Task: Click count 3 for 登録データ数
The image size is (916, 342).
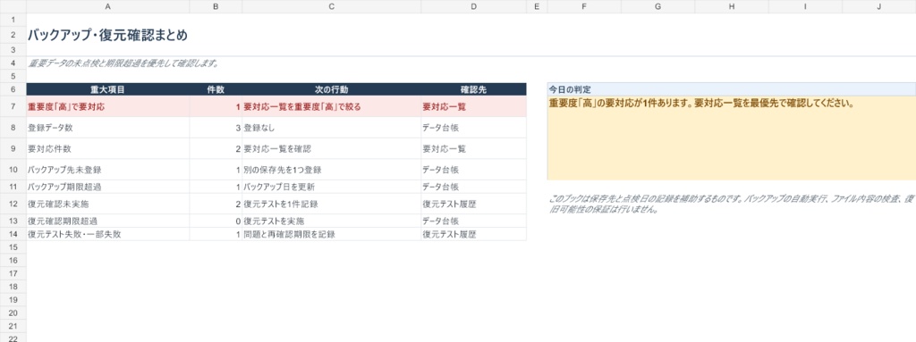Action: coord(216,128)
